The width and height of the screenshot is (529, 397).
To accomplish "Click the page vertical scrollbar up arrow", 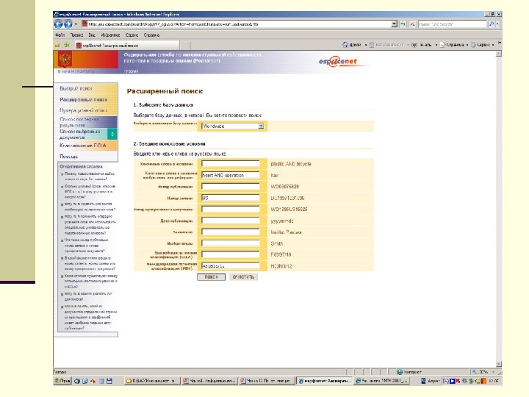I will (x=499, y=54).
